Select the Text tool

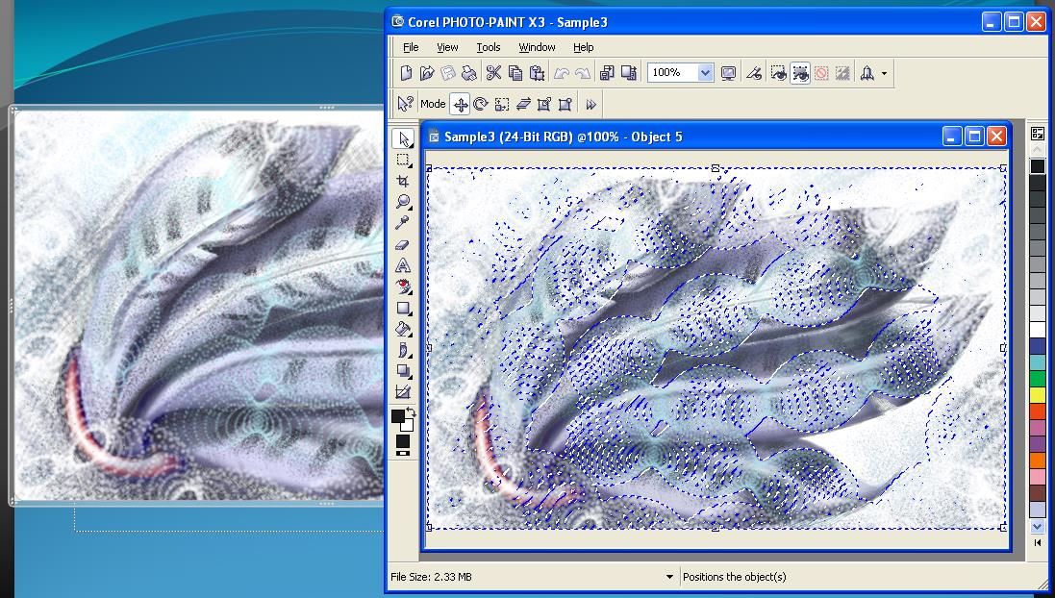point(403,265)
